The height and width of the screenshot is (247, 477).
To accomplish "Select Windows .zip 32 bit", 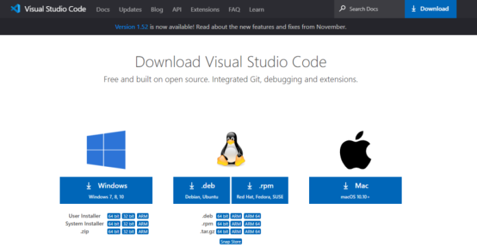I will [128, 231].
